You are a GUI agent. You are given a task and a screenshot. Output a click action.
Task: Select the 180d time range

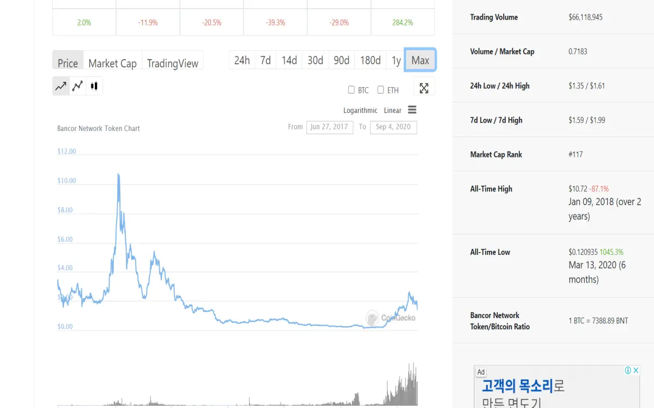(371, 60)
